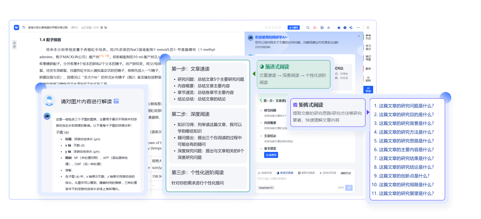Open the three-dots more options menu
481x219 pixels.
tap(359, 27)
